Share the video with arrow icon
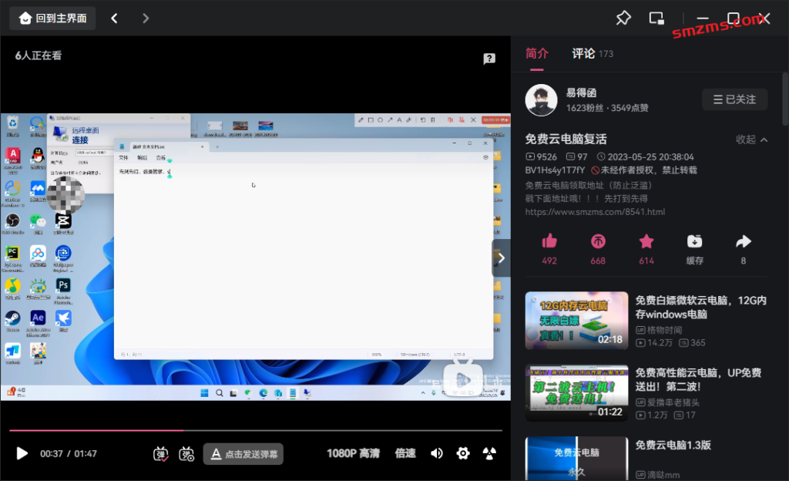This screenshot has width=789, height=481. click(744, 241)
